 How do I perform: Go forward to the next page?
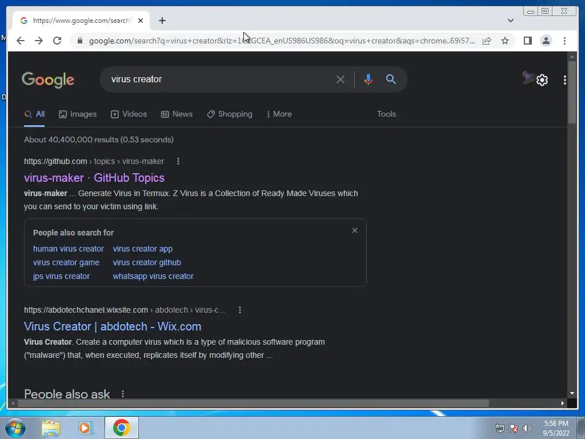[39, 41]
